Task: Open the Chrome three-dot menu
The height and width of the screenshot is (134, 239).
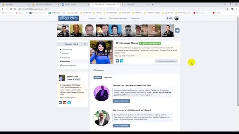Action: (x=236, y=9)
